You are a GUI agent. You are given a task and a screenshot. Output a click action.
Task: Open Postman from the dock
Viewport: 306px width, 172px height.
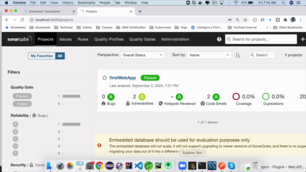click(221, 166)
